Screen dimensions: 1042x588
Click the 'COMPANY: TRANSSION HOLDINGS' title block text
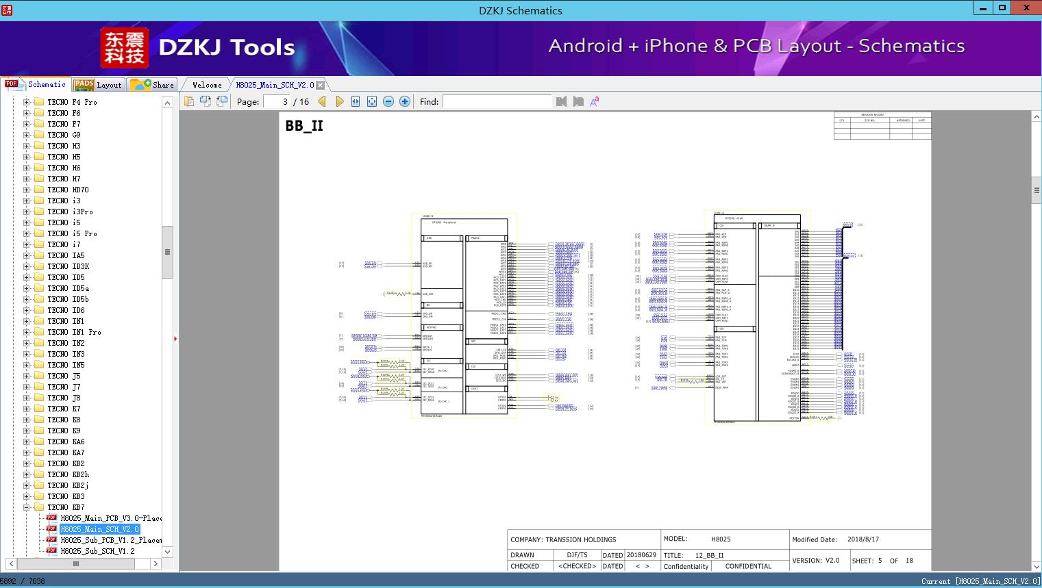point(563,539)
